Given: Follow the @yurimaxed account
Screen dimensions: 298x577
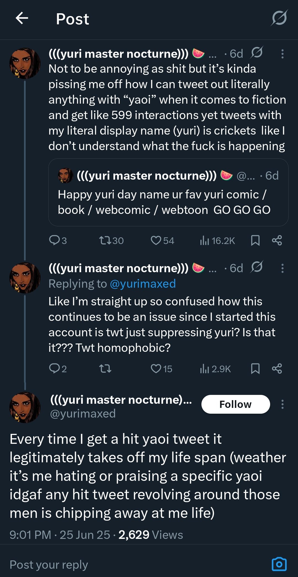Looking at the screenshot, I should [235, 404].
